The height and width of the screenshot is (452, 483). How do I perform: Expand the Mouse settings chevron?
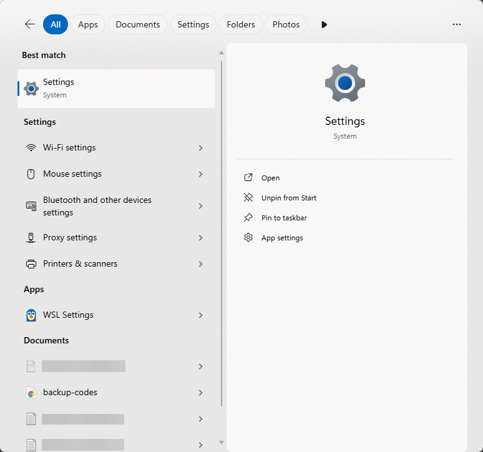click(200, 174)
